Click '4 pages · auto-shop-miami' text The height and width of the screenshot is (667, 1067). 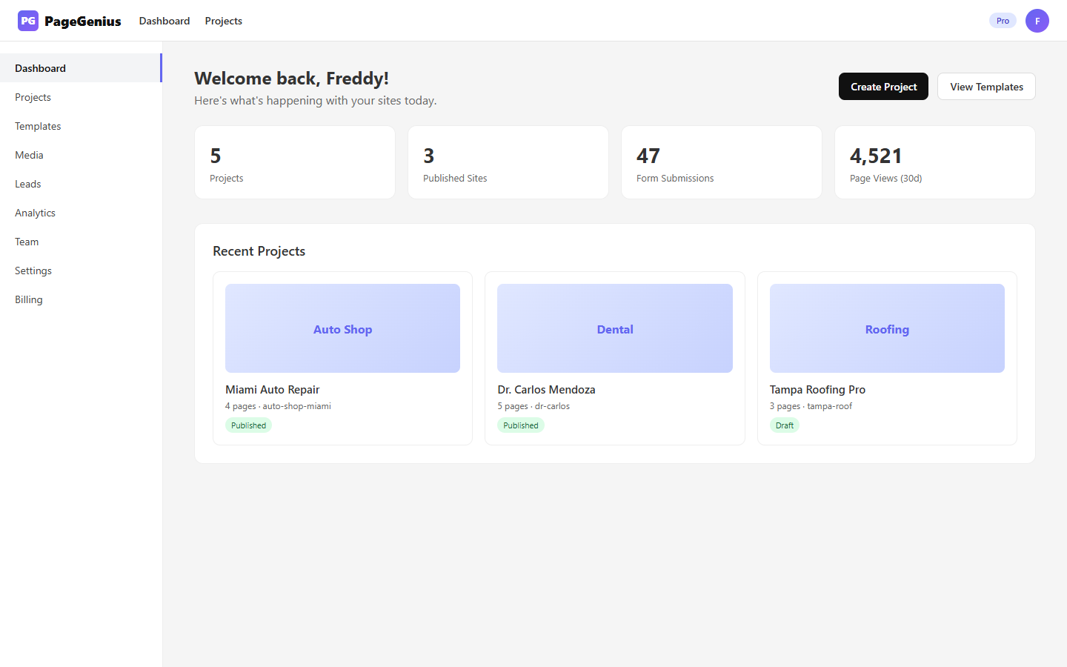[x=278, y=406]
